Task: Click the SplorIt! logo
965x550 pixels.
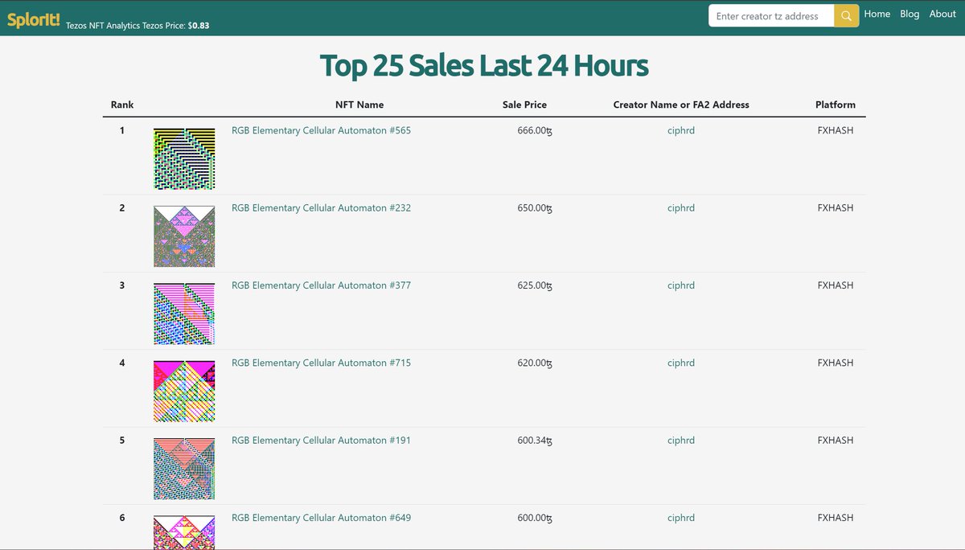Action: (34, 19)
